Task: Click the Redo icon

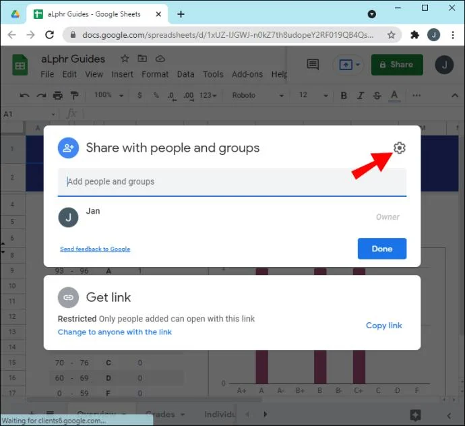Action: (41, 96)
